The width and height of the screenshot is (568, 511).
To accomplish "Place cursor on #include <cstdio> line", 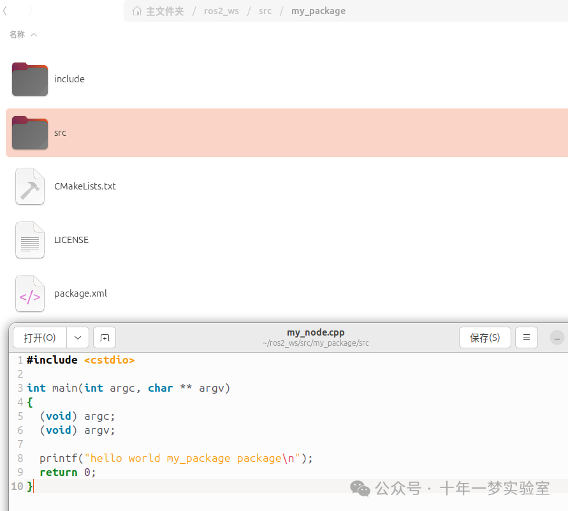I will (x=80, y=360).
